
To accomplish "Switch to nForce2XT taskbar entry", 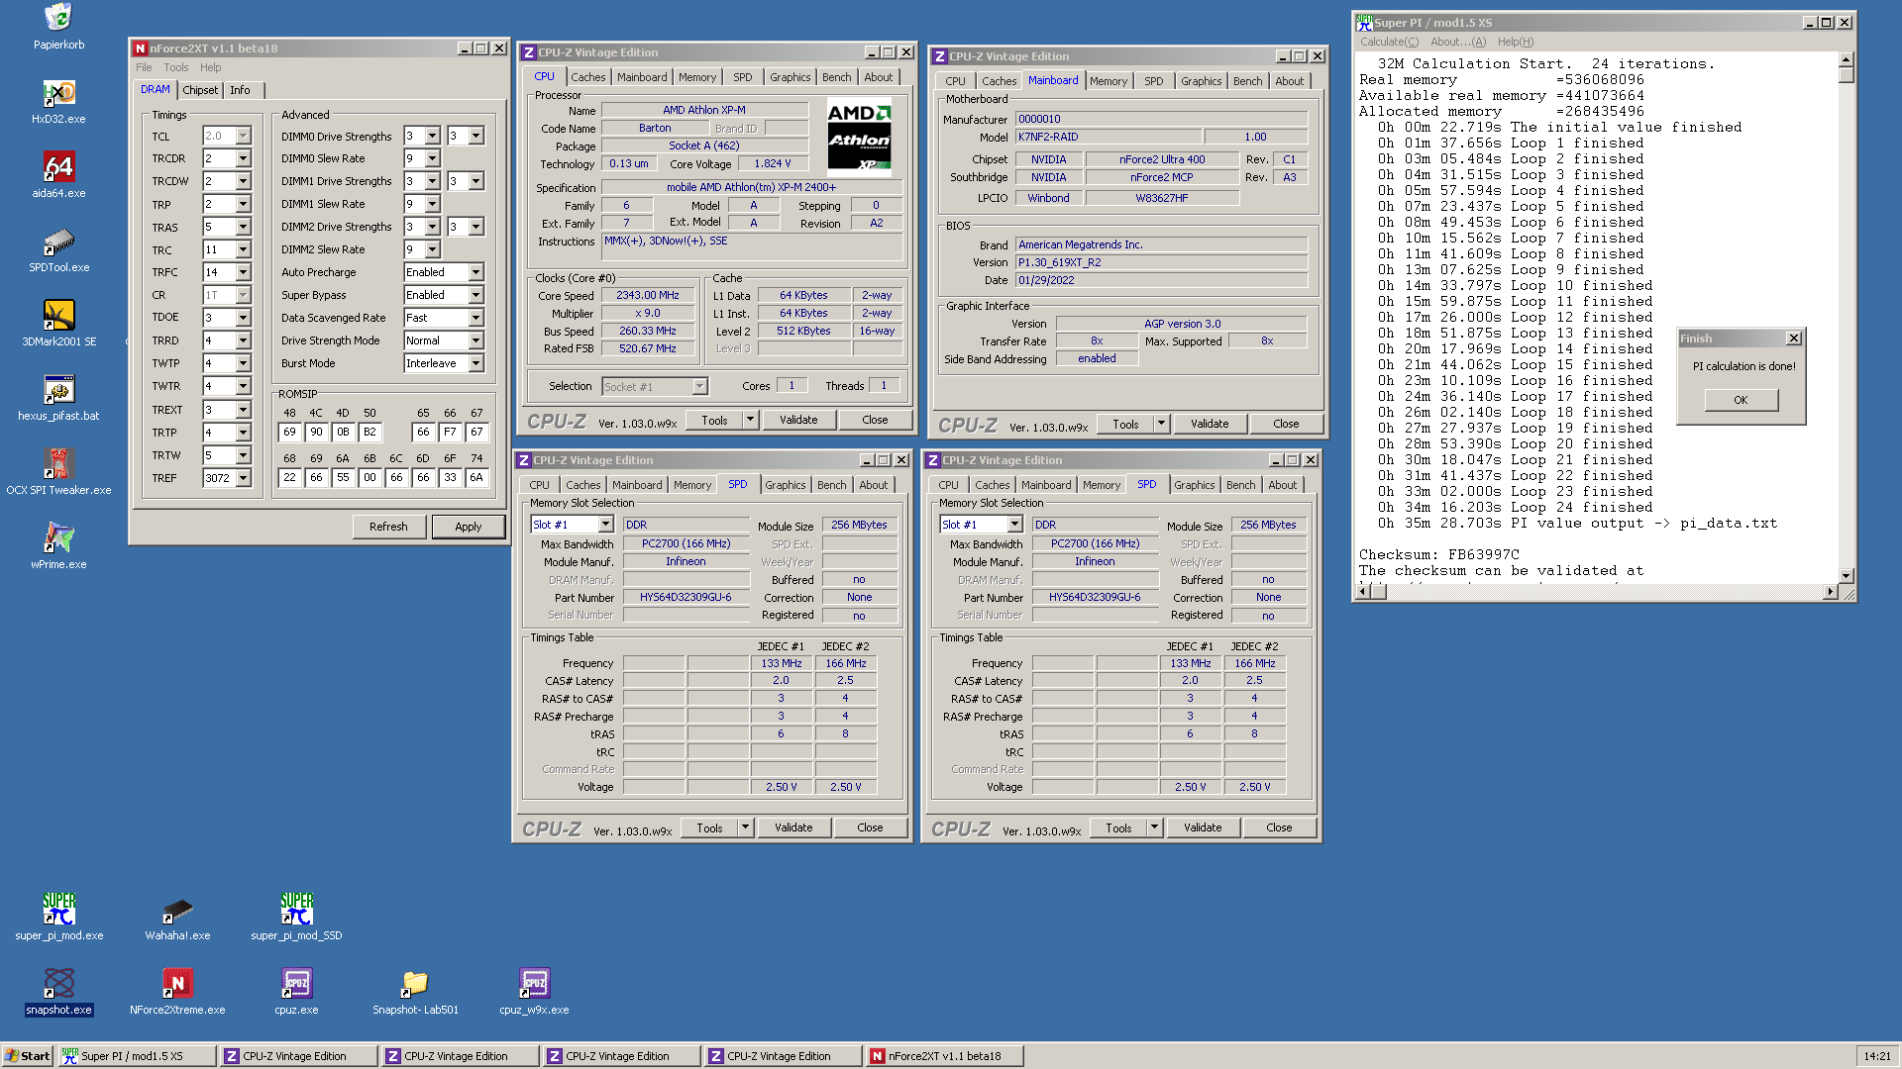I will 943,1056.
